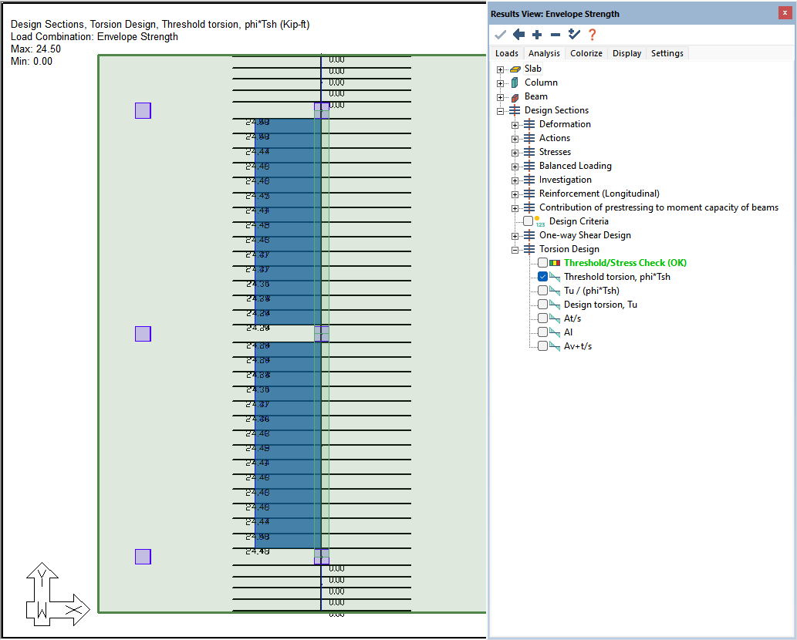The image size is (797, 640).
Task: Click the plus-checkmark toolbar icon
Action: click(573, 35)
